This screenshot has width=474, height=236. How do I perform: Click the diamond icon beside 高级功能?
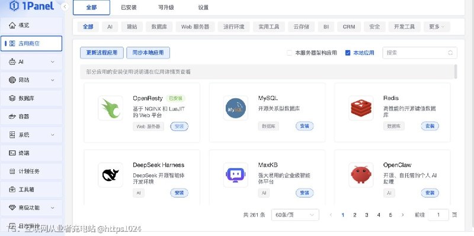pos(12,208)
